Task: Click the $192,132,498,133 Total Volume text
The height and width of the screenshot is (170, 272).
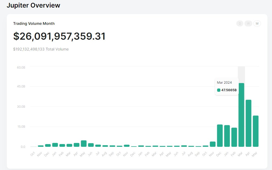Action: pyautogui.click(x=41, y=49)
